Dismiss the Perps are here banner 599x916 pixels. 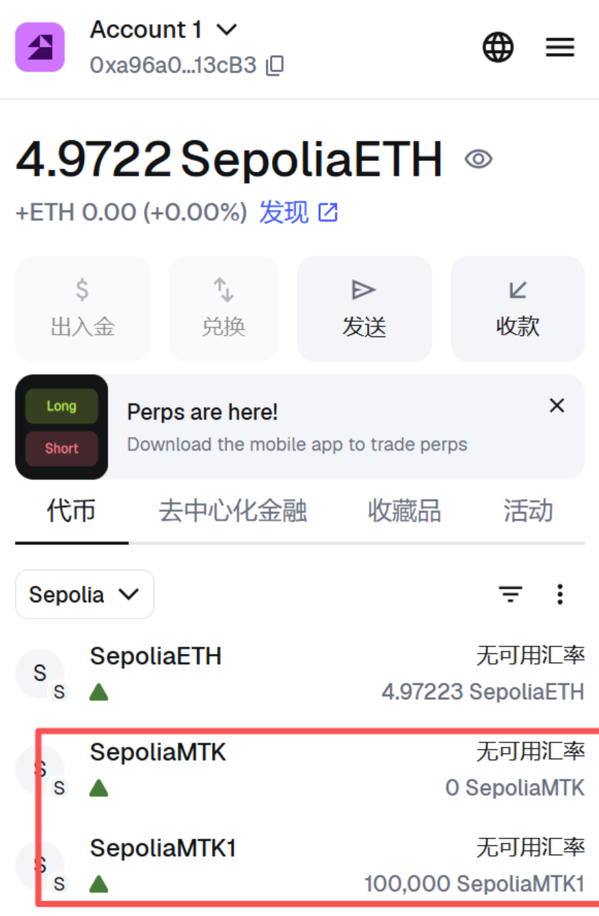[x=557, y=405]
